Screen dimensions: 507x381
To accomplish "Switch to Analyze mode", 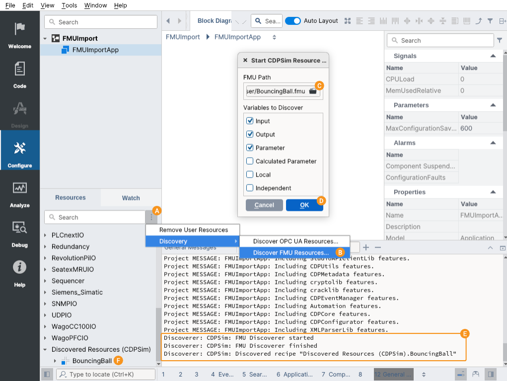I will (x=20, y=194).
